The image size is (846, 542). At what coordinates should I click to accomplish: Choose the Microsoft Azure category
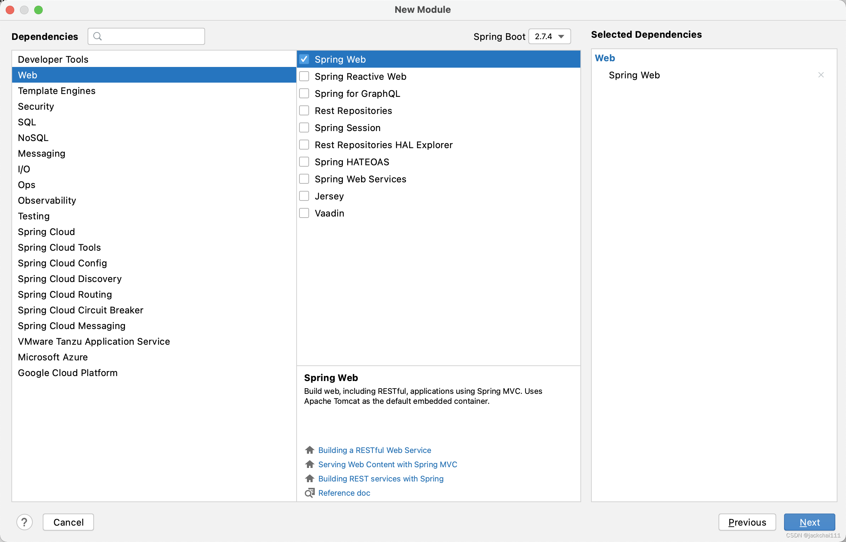154,357
